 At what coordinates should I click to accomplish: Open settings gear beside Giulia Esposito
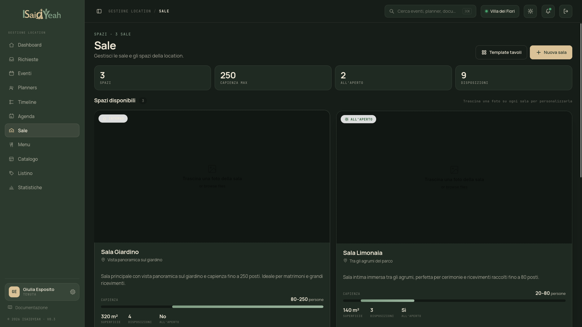[73, 292]
